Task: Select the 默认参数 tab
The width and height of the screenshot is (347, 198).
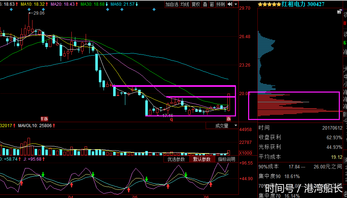Action: tap(202, 159)
